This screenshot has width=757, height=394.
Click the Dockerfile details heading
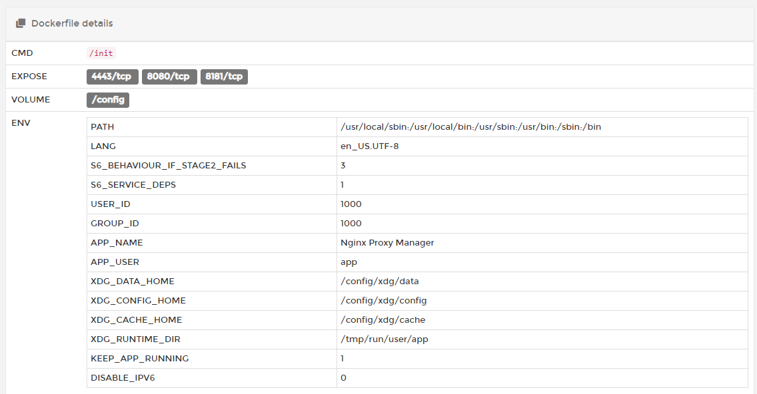pyautogui.click(x=72, y=23)
